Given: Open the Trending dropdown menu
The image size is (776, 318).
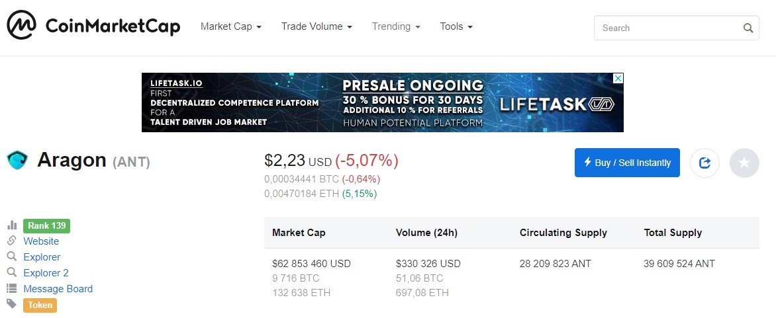Looking at the screenshot, I should 396,26.
